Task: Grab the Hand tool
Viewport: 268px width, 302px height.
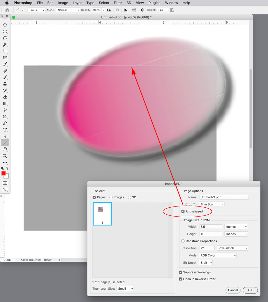Action: [5, 149]
